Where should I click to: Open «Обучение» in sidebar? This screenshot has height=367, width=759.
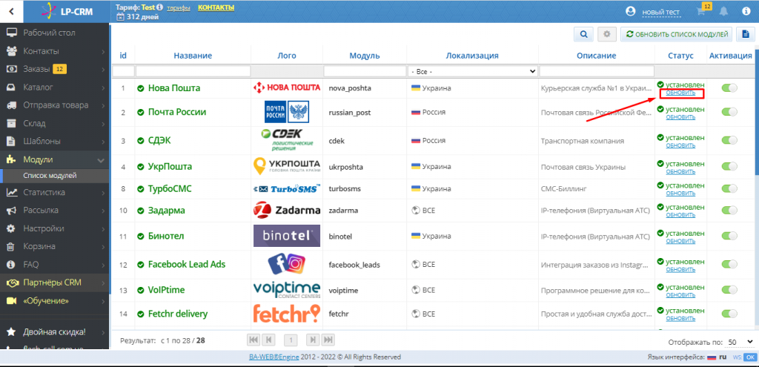coord(54,301)
